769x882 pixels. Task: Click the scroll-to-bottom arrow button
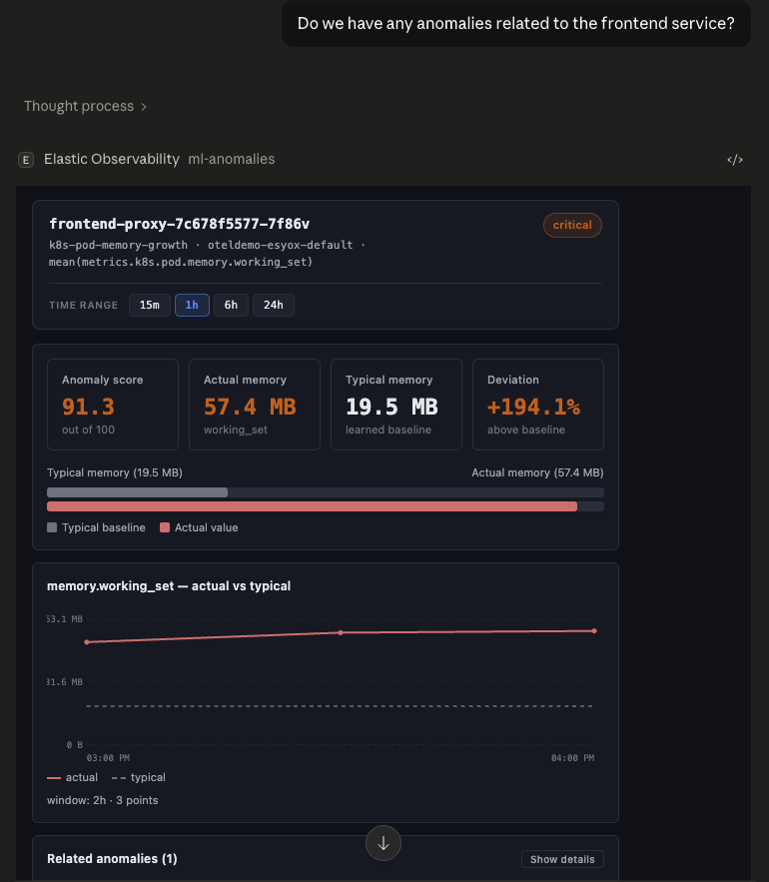[384, 843]
